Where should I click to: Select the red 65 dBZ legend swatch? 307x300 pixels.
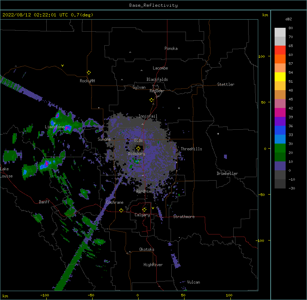click(x=280, y=50)
